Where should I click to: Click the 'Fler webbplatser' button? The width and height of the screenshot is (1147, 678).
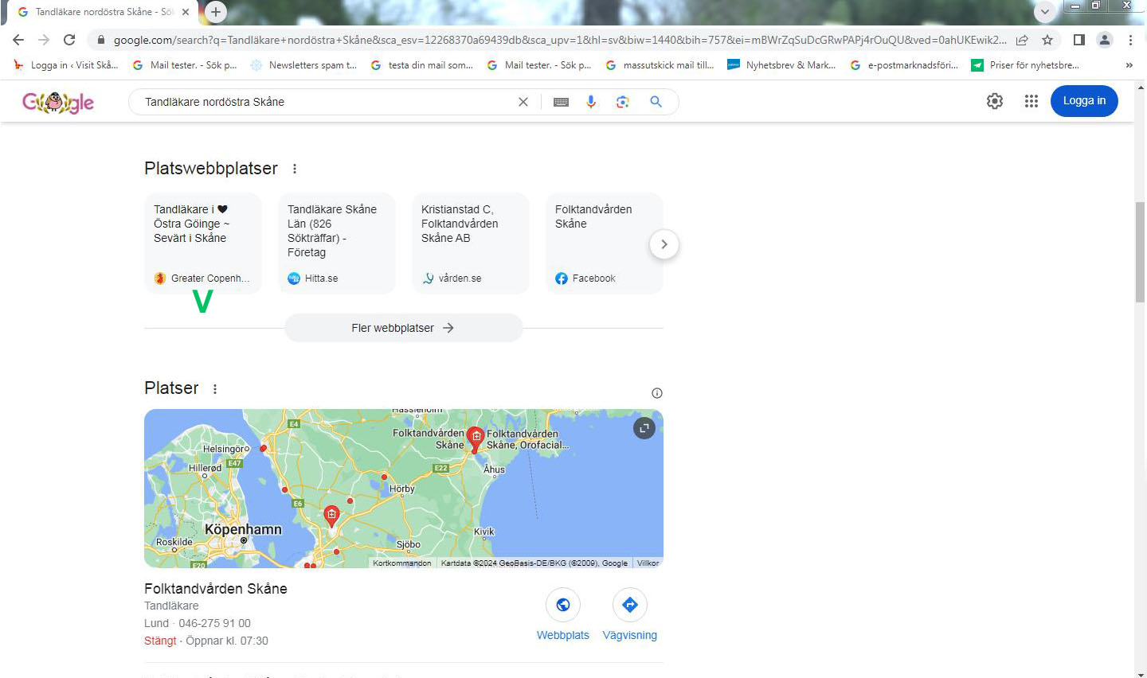pos(404,328)
